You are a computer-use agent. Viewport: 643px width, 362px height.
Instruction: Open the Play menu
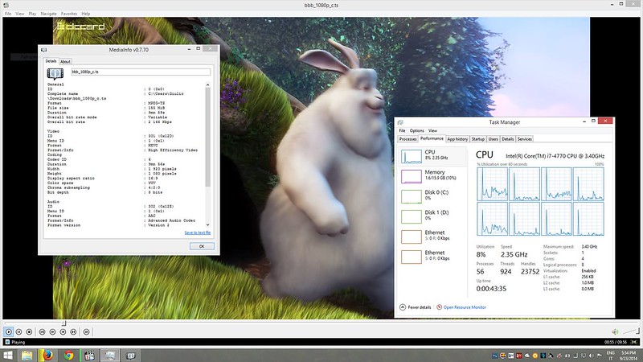pos(32,14)
